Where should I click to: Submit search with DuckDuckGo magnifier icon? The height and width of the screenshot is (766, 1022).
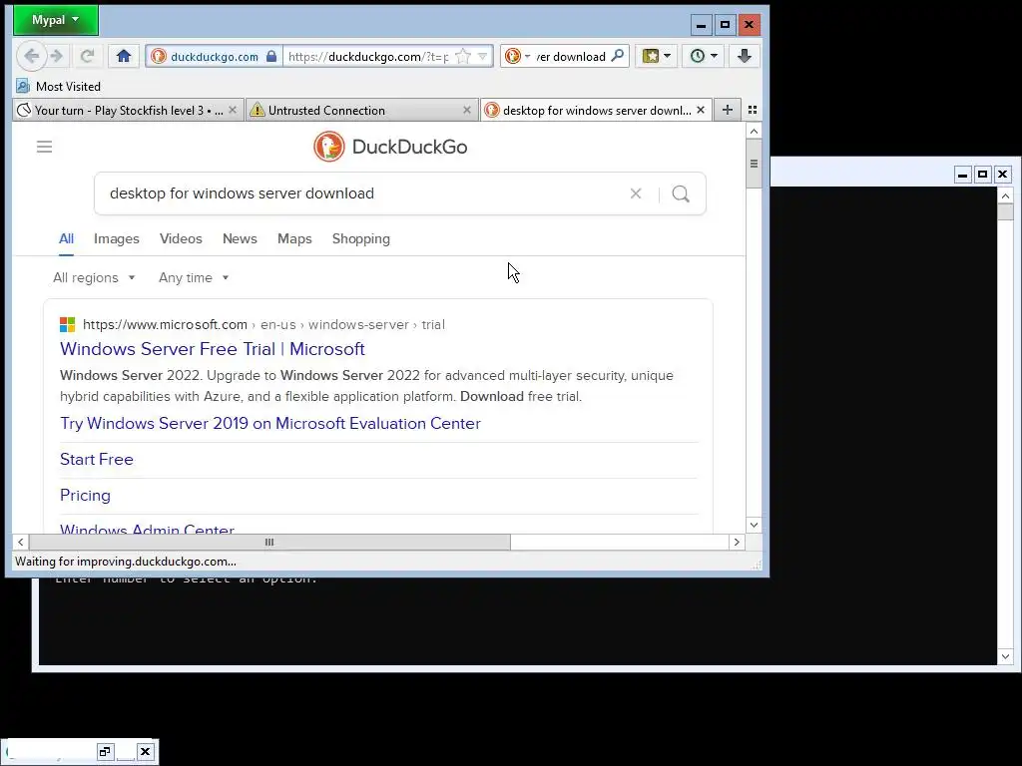[x=681, y=193]
